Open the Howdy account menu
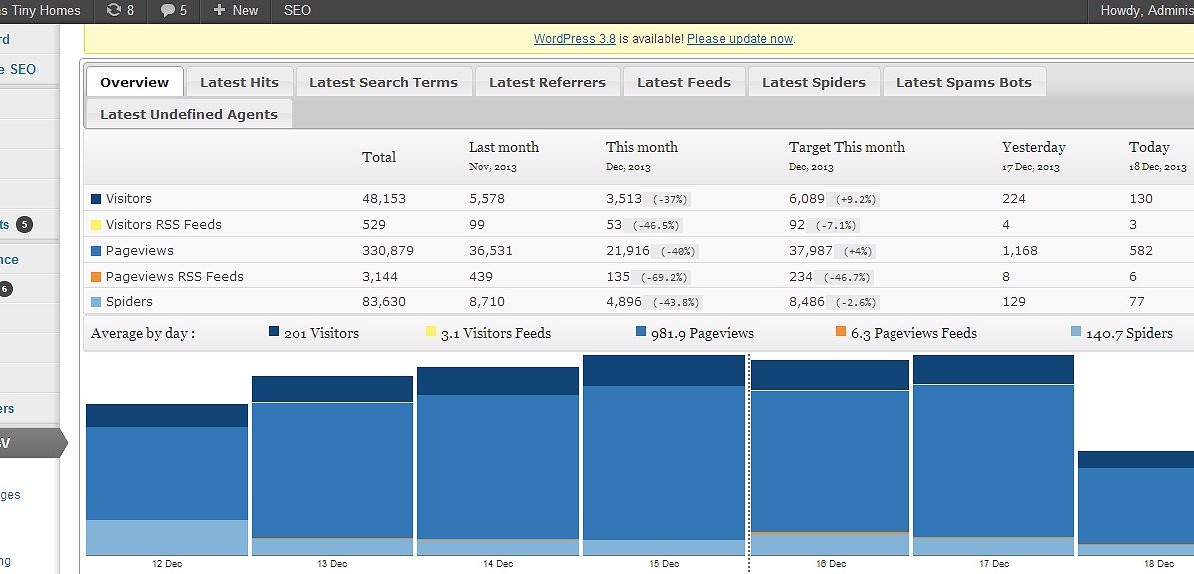Screen dimensions: 1194x574 (x=1145, y=11)
